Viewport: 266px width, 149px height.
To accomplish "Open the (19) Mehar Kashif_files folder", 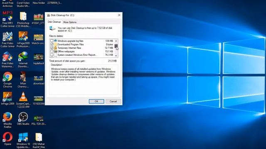I will (x=39, y=140).
